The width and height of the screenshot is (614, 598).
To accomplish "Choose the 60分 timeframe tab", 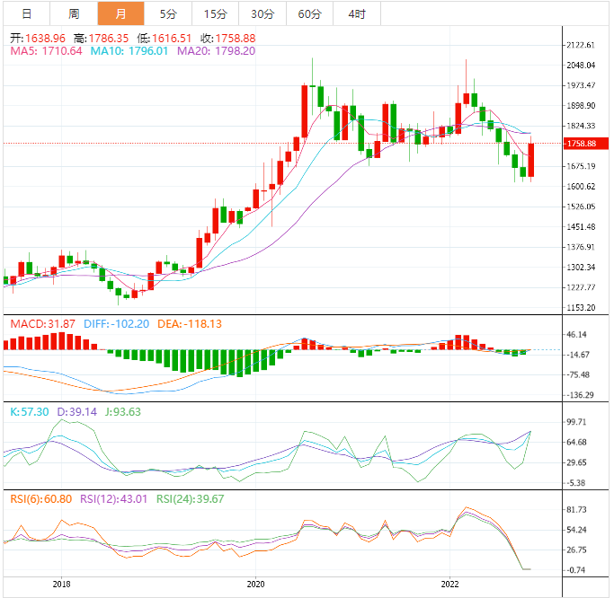I will coord(309,13).
